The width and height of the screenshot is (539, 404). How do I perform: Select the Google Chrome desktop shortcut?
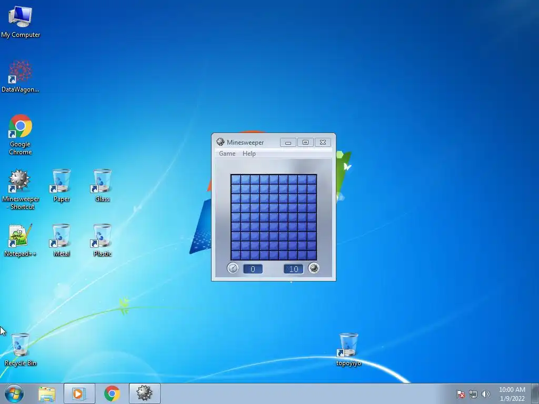click(21, 134)
